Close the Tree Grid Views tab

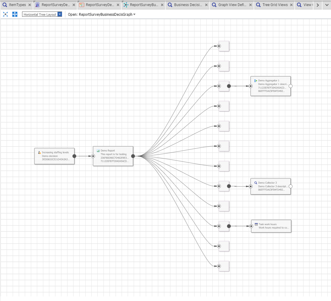291,5
